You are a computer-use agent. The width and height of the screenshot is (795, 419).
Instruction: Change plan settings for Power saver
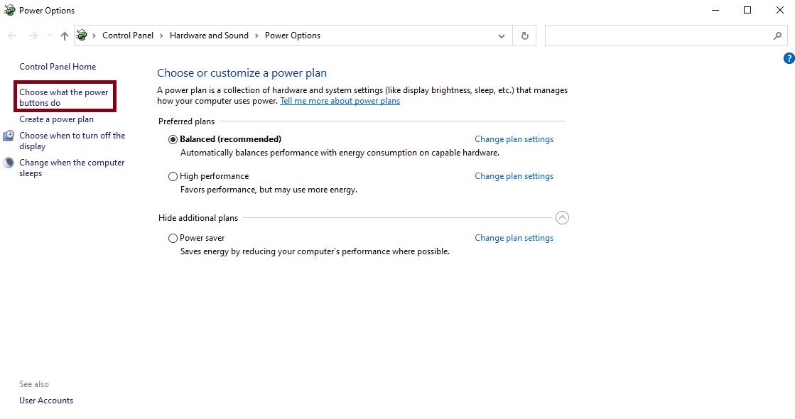click(x=514, y=238)
